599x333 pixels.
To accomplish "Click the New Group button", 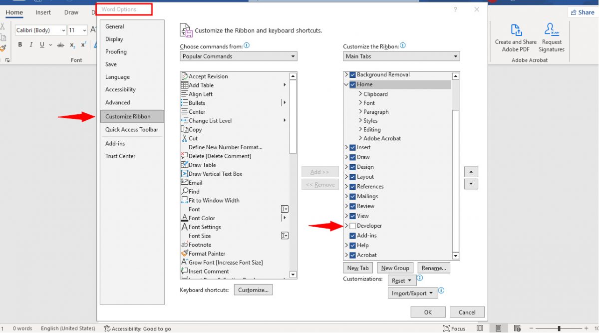I will tap(395, 268).
